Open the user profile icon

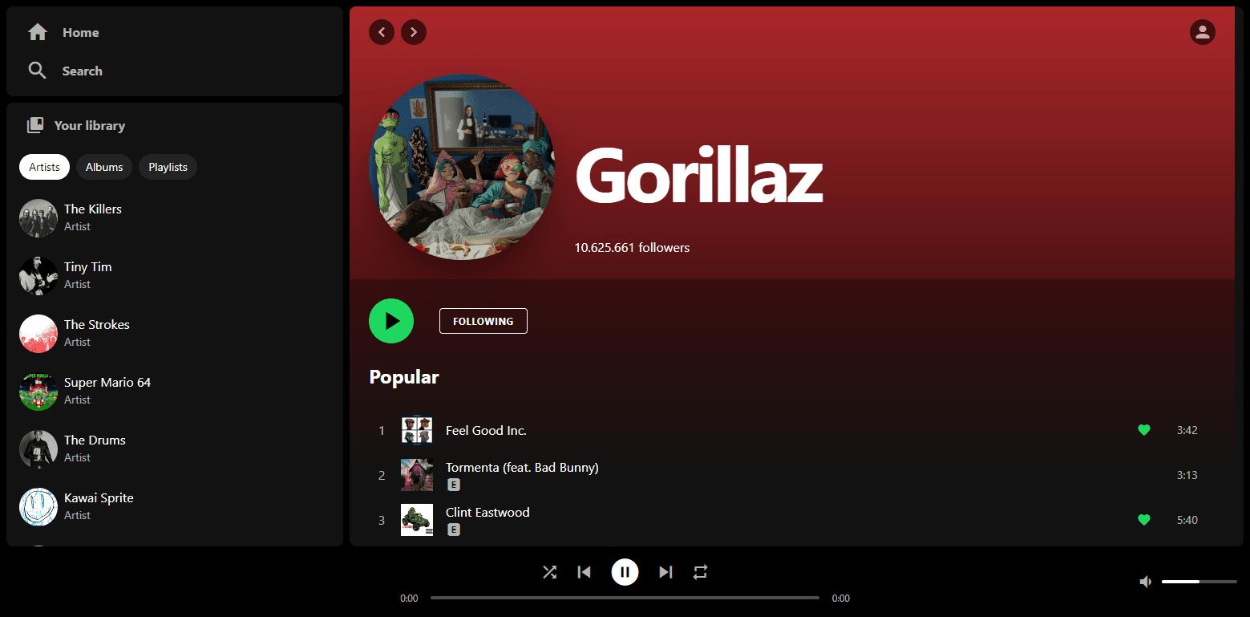click(1203, 32)
